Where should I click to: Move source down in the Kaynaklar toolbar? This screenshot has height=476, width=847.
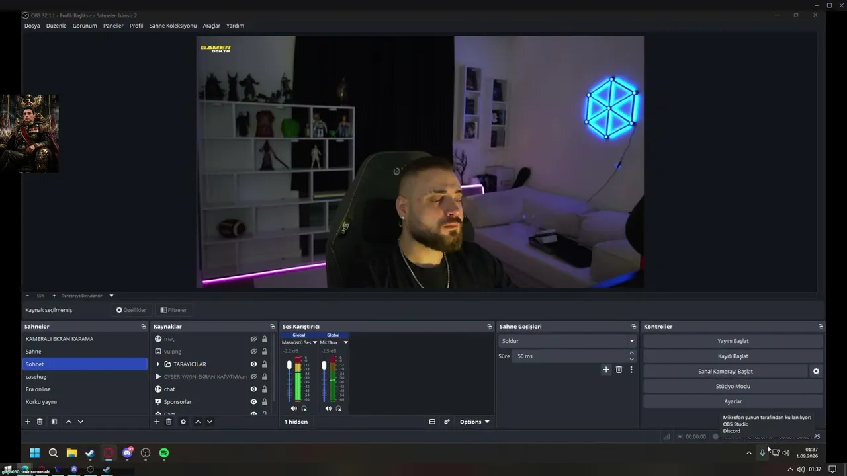[x=210, y=422]
